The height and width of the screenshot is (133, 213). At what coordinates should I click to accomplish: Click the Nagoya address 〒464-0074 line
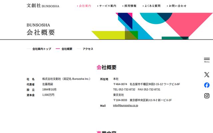[146, 84]
